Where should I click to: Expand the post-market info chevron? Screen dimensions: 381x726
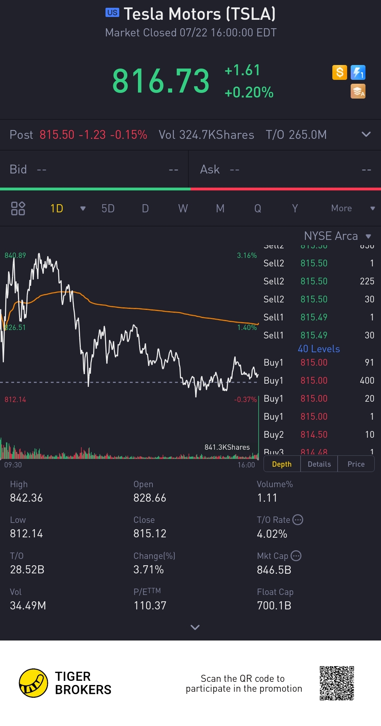pyautogui.click(x=366, y=134)
